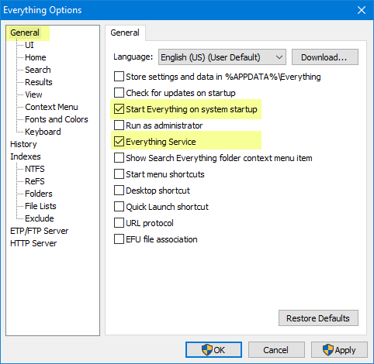Select Context Menu in the tree
The width and height of the screenshot is (374, 364).
tap(51, 107)
